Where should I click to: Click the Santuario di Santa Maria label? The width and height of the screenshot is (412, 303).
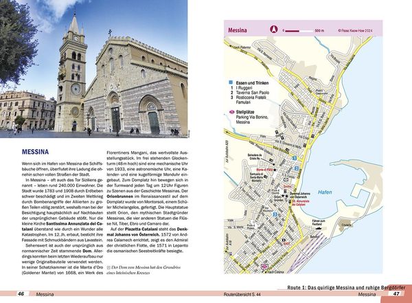257,177
